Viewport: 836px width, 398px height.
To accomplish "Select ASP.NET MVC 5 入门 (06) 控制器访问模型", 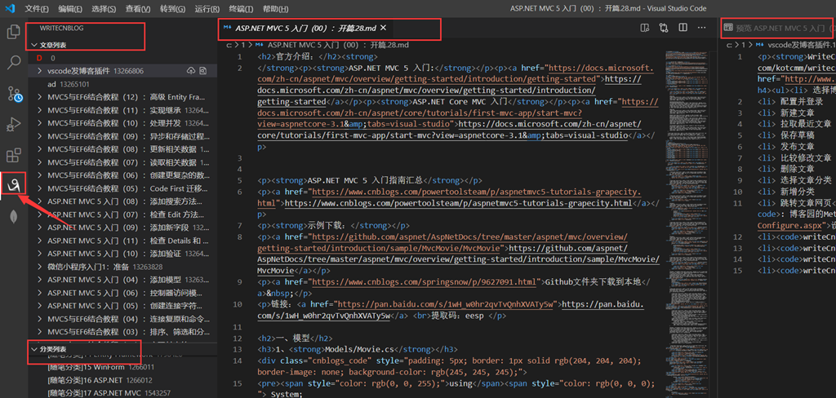I will click(122, 293).
